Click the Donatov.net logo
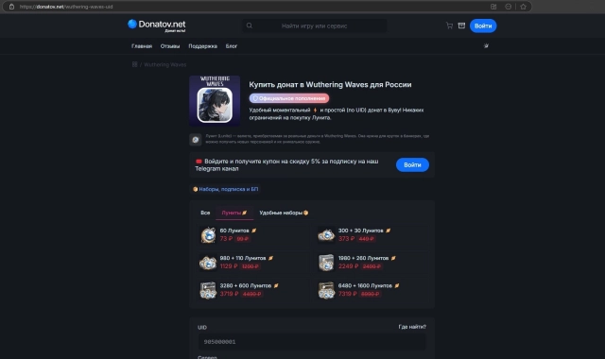 pos(157,26)
